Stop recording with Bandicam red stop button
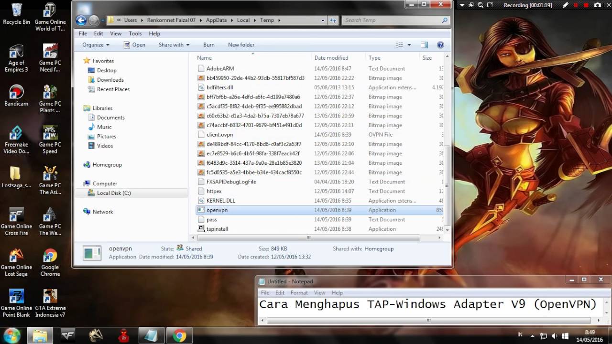612x344 pixels. 586,5
